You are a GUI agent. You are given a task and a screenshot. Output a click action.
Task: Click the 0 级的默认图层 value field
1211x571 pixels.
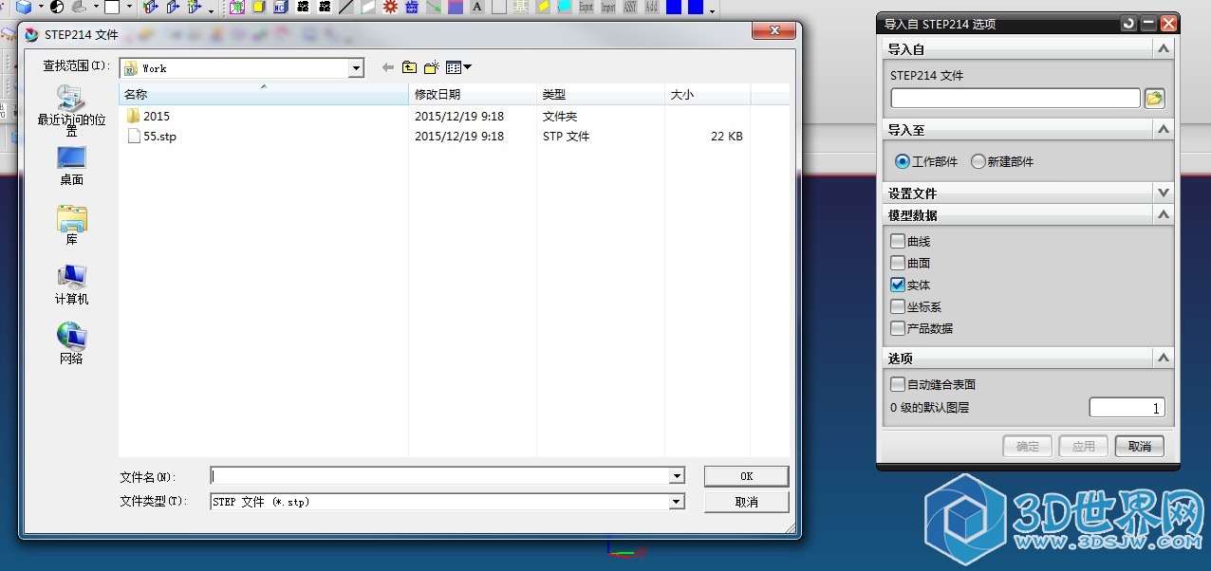pos(1127,408)
